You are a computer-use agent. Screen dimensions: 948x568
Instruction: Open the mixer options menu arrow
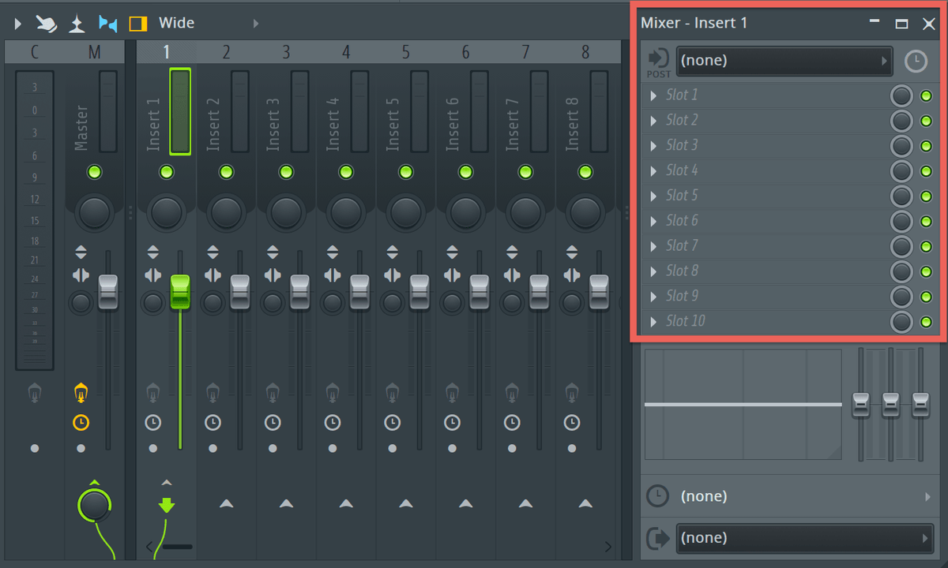pos(17,23)
